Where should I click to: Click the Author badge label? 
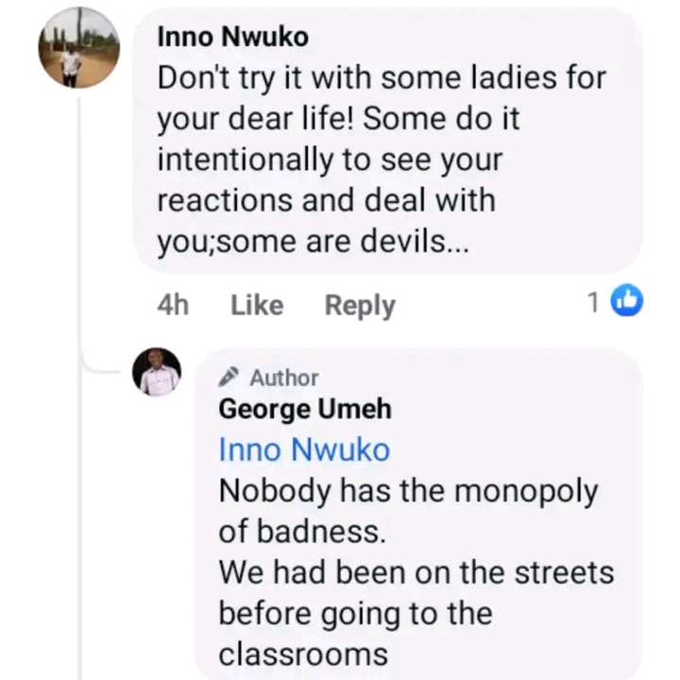point(284,378)
